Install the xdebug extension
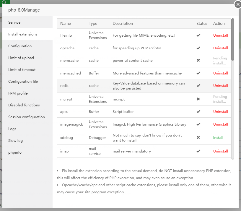 pos(218,137)
